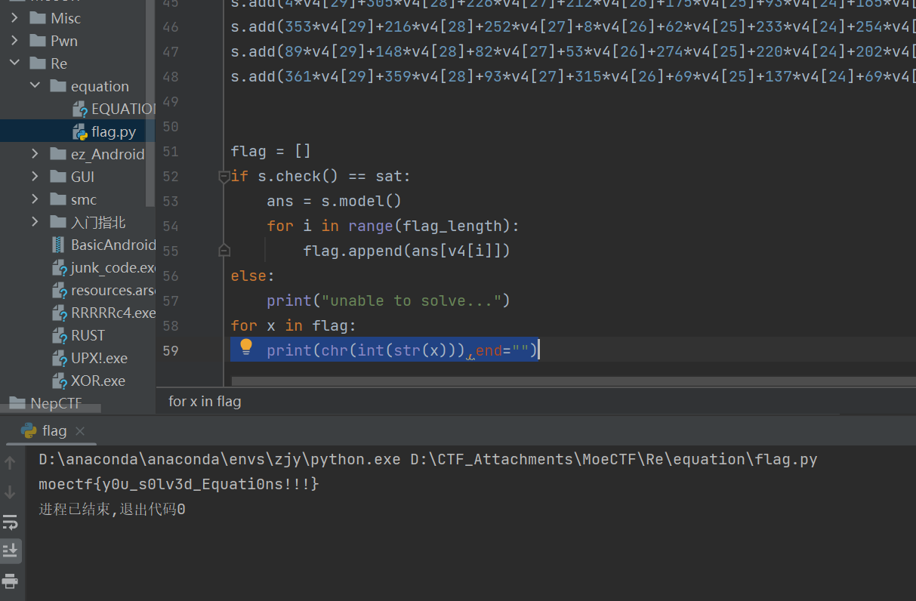Click the up-arrow icon in the Run panel
The width and height of the screenshot is (916, 601).
(10, 462)
